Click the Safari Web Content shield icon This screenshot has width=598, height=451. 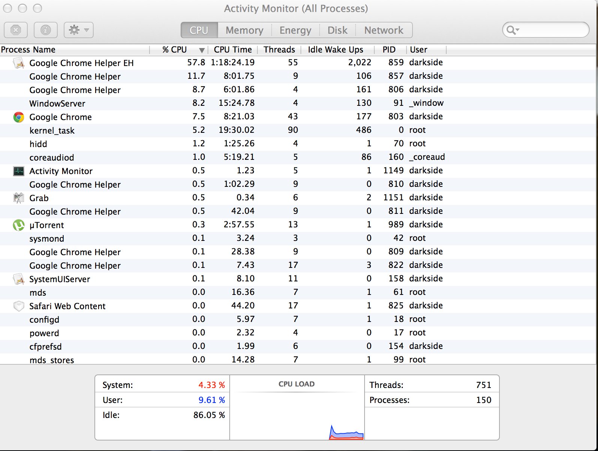click(x=19, y=306)
